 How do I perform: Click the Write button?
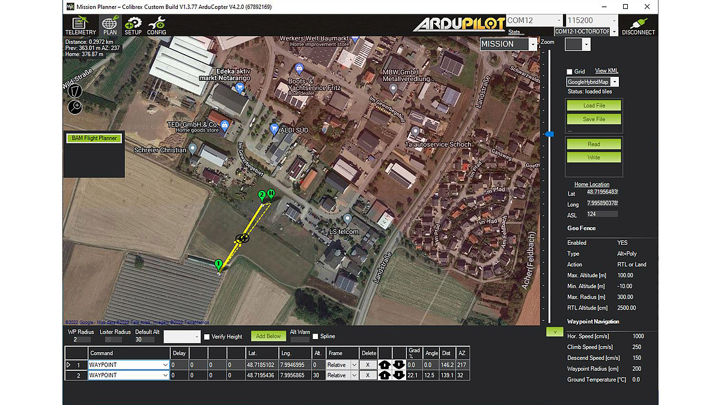[x=594, y=157]
